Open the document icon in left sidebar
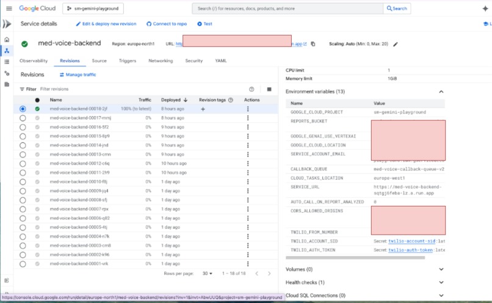Screen dimensions: 492x303 click(7, 84)
